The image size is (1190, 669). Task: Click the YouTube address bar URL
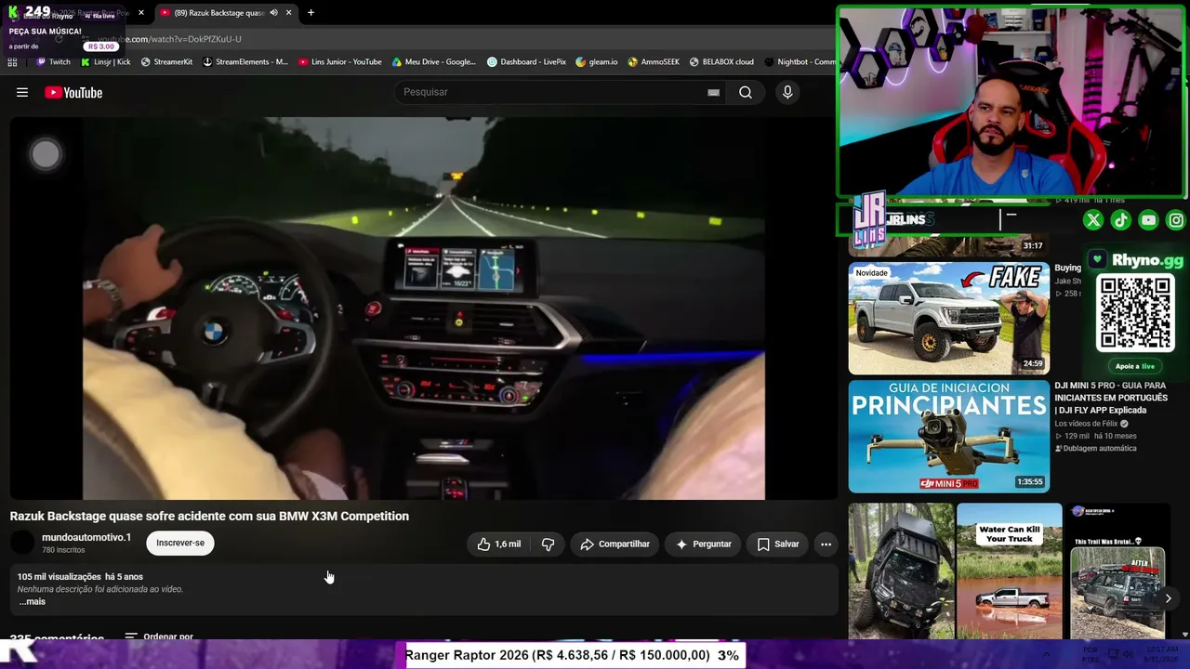tap(169, 39)
